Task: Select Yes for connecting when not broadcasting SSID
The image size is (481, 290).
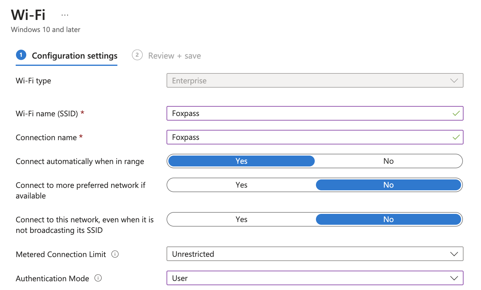Action: pyautogui.click(x=241, y=219)
